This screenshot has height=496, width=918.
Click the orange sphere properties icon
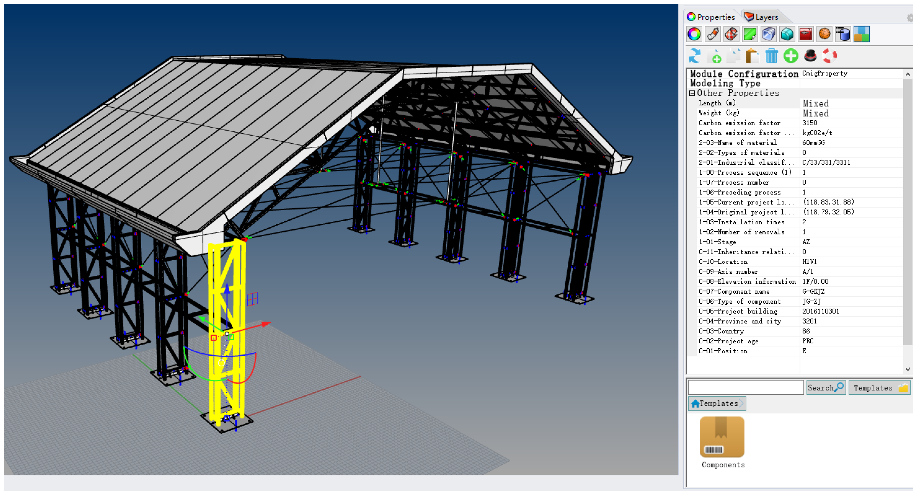[x=824, y=34]
